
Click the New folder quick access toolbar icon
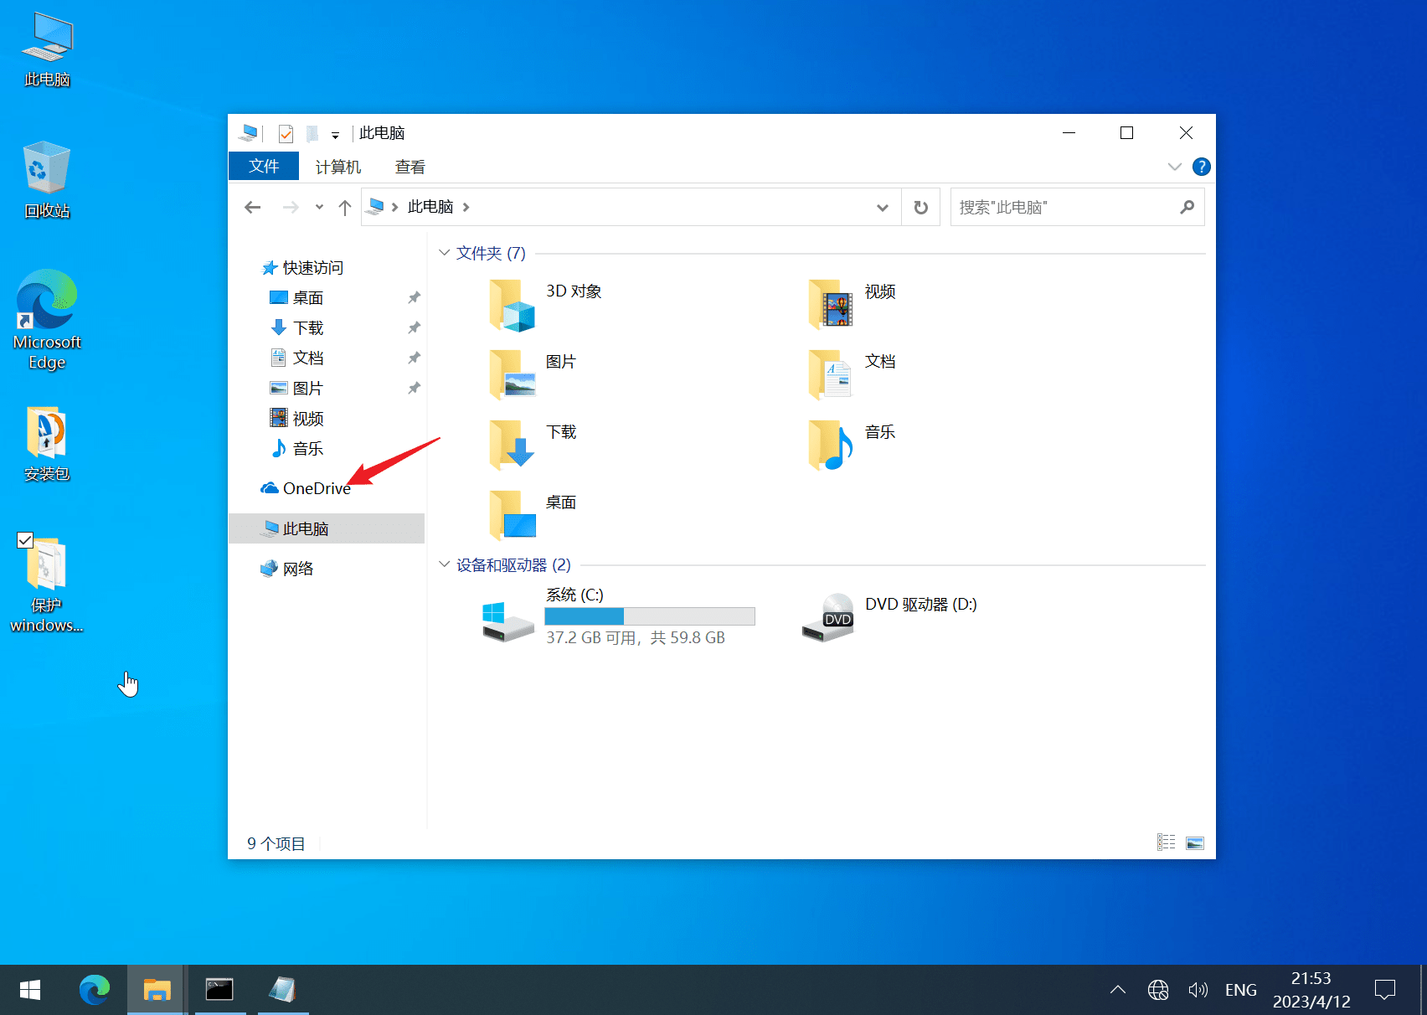tap(312, 133)
